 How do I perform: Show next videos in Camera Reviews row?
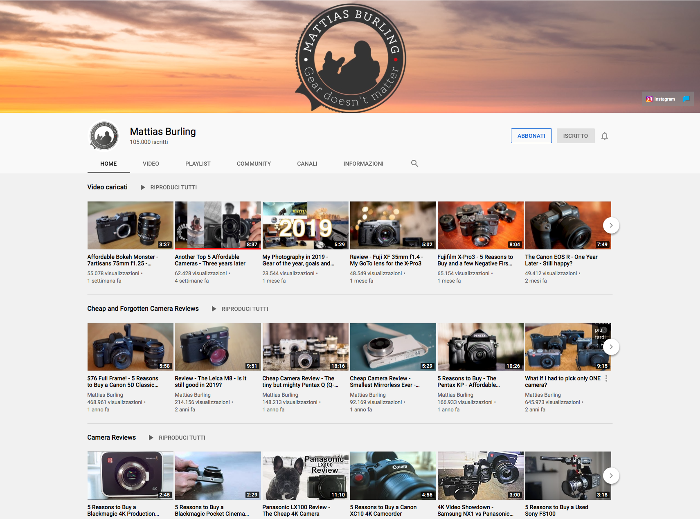tap(611, 476)
